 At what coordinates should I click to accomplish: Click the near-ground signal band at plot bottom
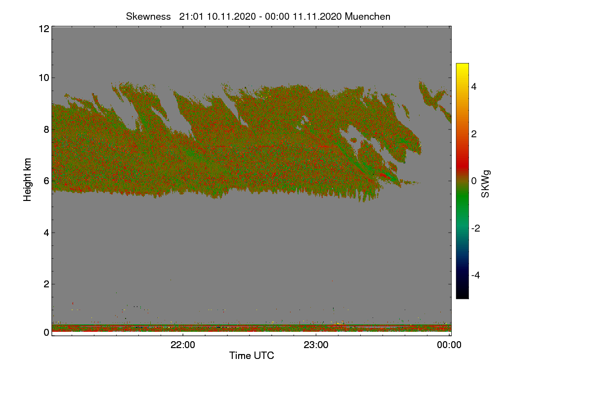(x=252, y=328)
